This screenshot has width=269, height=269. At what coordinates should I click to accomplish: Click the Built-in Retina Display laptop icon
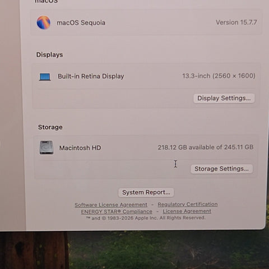45,77
